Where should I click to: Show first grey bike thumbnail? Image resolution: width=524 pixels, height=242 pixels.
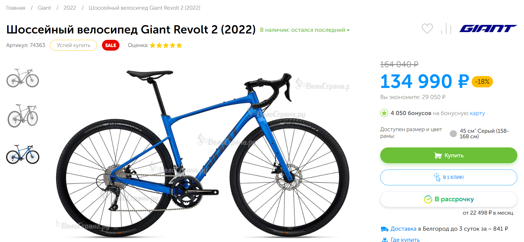[23, 78]
